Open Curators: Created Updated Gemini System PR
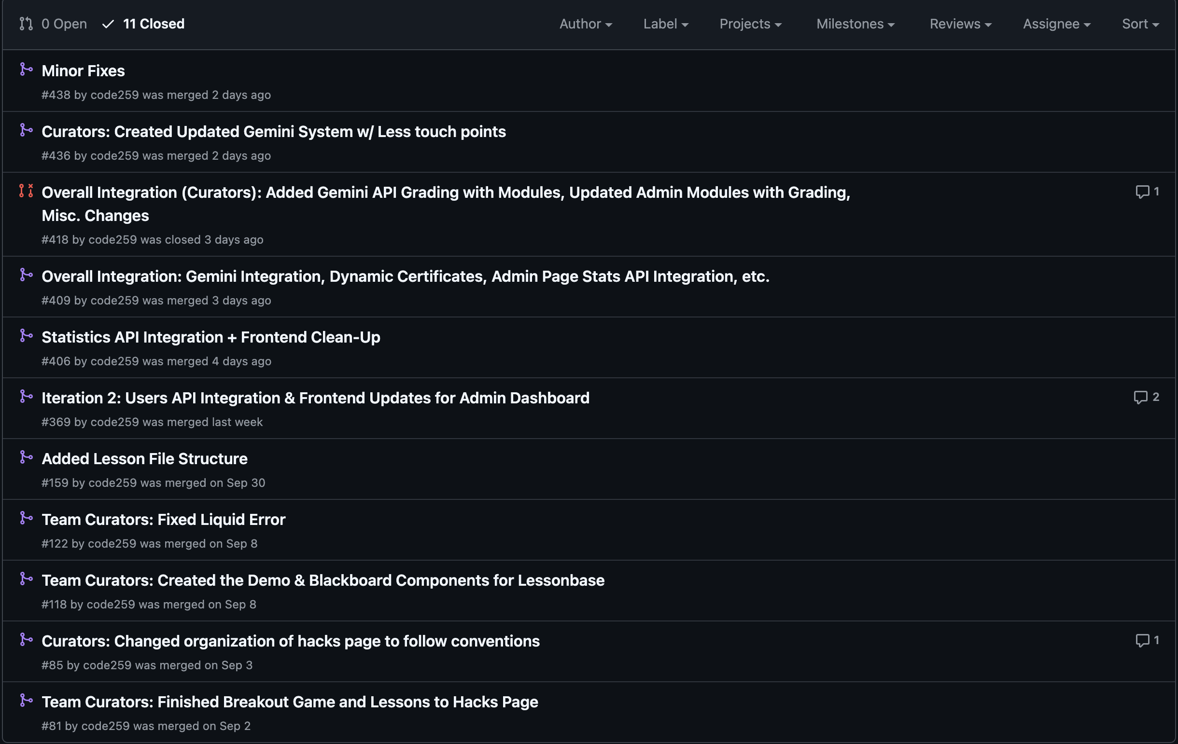 [x=273, y=132]
